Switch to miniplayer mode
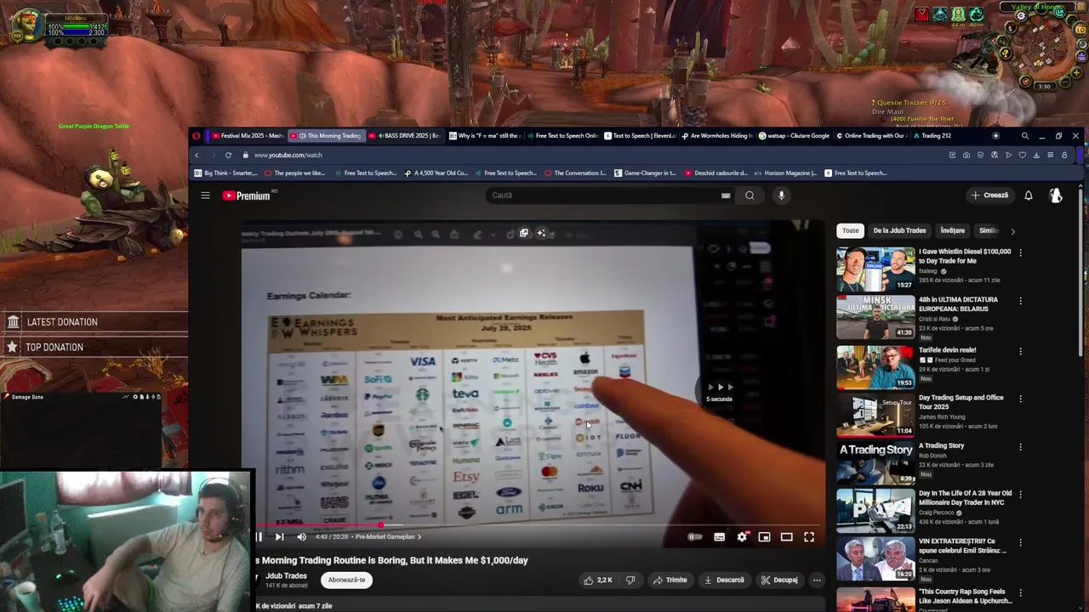The width and height of the screenshot is (1089, 612). [x=764, y=536]
